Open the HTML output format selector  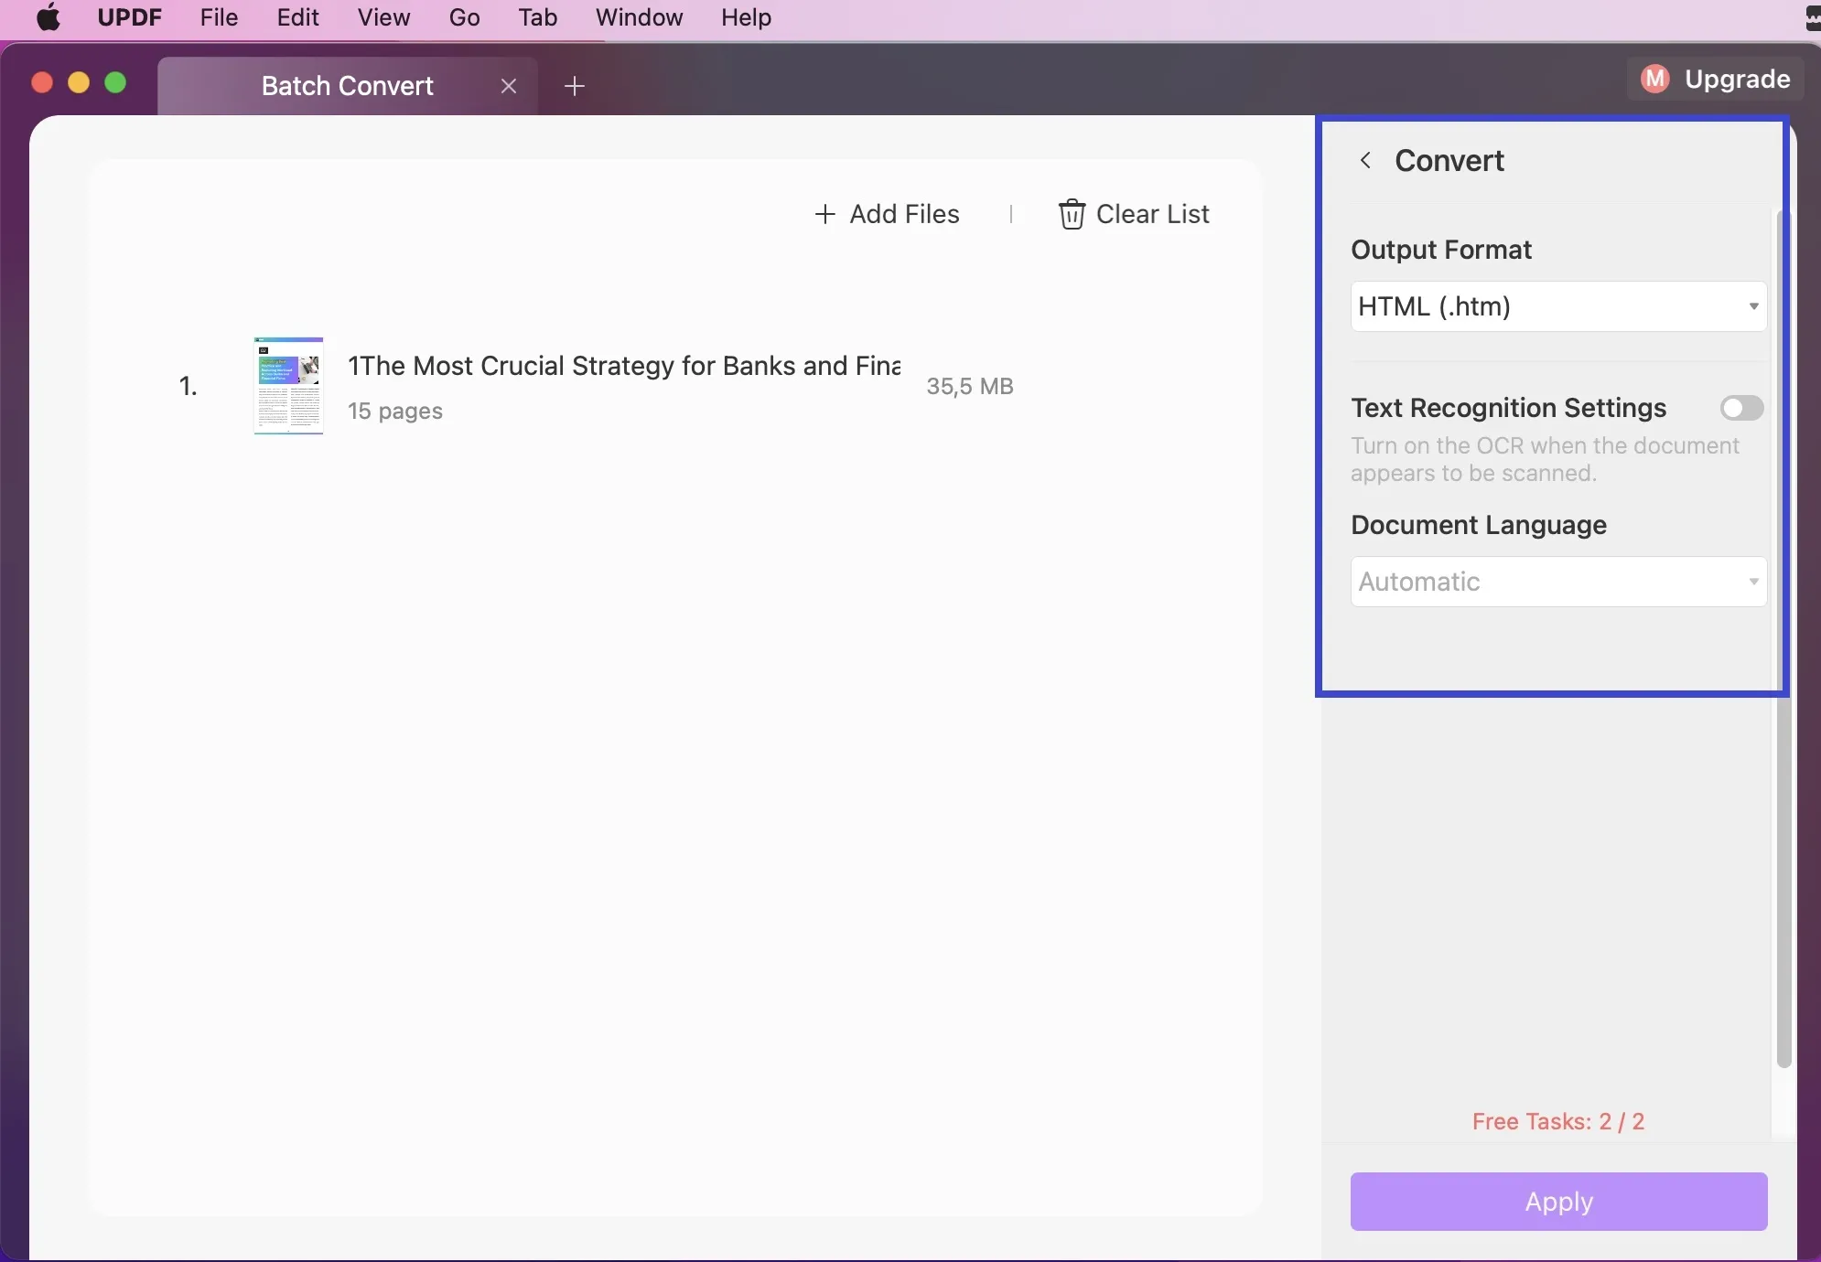pyautogui.click(x=1556, y=305)
